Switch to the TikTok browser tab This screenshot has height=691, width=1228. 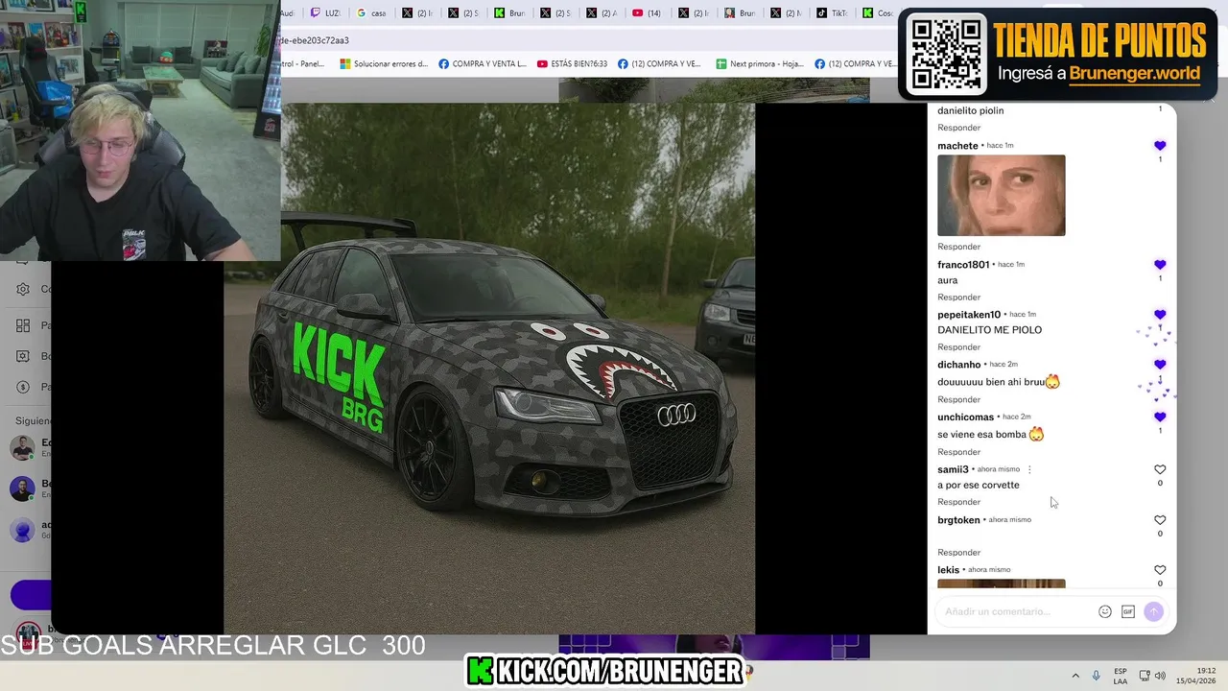pos(832,13)
